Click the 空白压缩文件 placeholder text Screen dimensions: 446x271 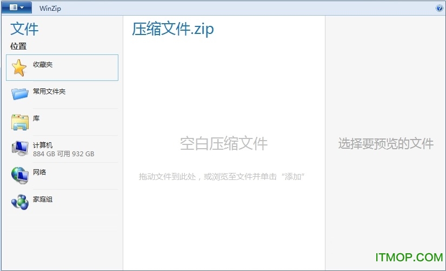[224, 143]
